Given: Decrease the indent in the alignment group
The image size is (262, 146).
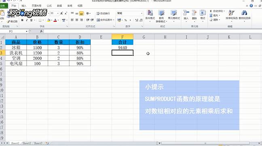Looking at the screenshot, I should pos(88,20).
